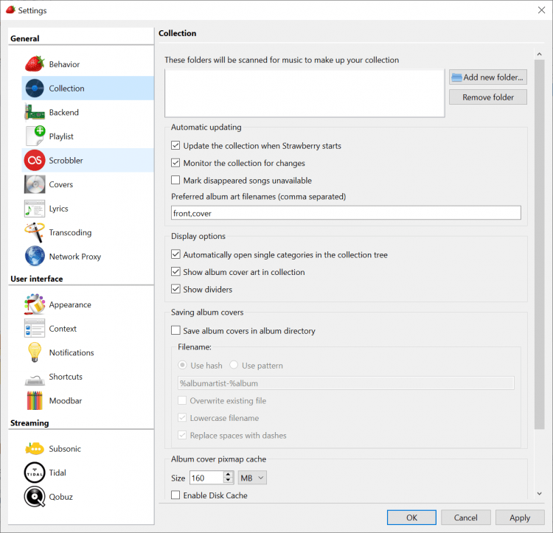Click the scrollbar down arrow
The width and height of the screenshot is (553, 533).
[539, 493]
